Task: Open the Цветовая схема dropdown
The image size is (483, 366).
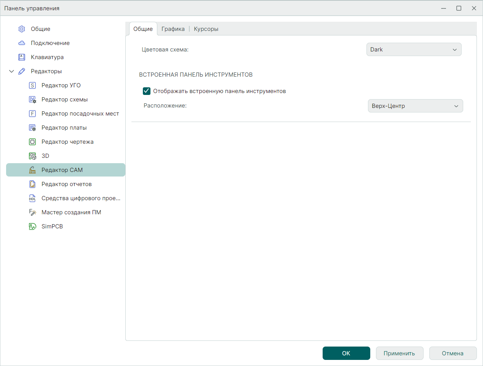Action: pos(414,50)
